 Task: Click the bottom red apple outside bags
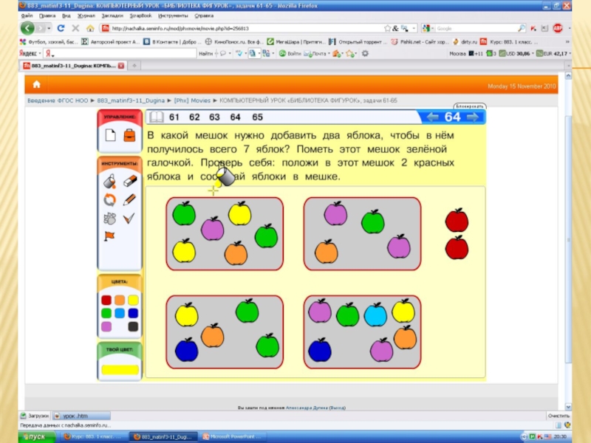457,248
